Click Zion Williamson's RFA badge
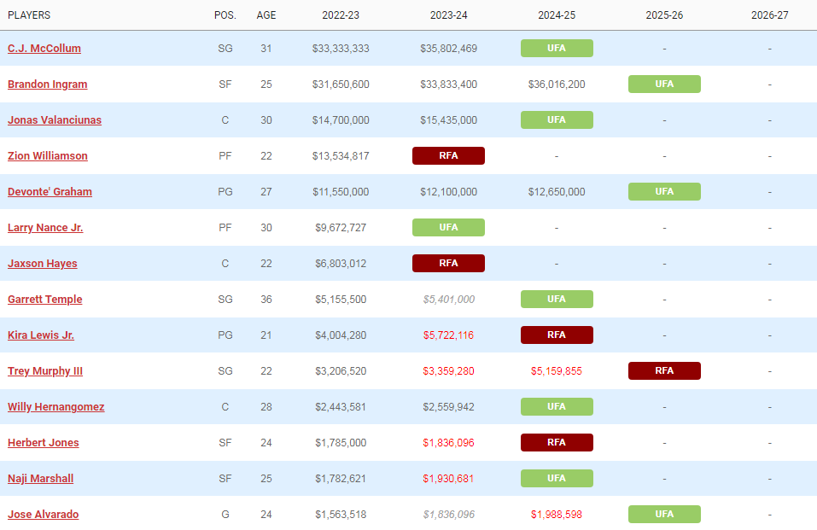The width and height of the screenshot is (817, 530). [448, 156]
